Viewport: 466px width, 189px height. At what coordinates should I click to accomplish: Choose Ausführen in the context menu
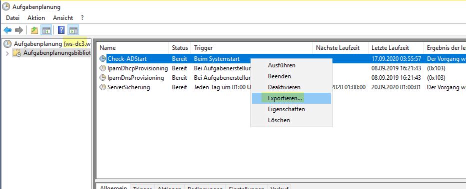click(x=291, y=65)
